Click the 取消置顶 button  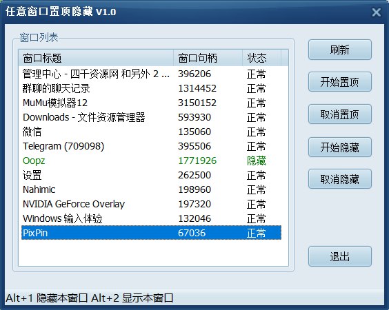[339, 114]
